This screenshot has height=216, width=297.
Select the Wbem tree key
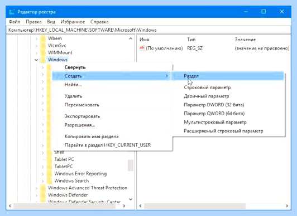click(x=55, y=38)
